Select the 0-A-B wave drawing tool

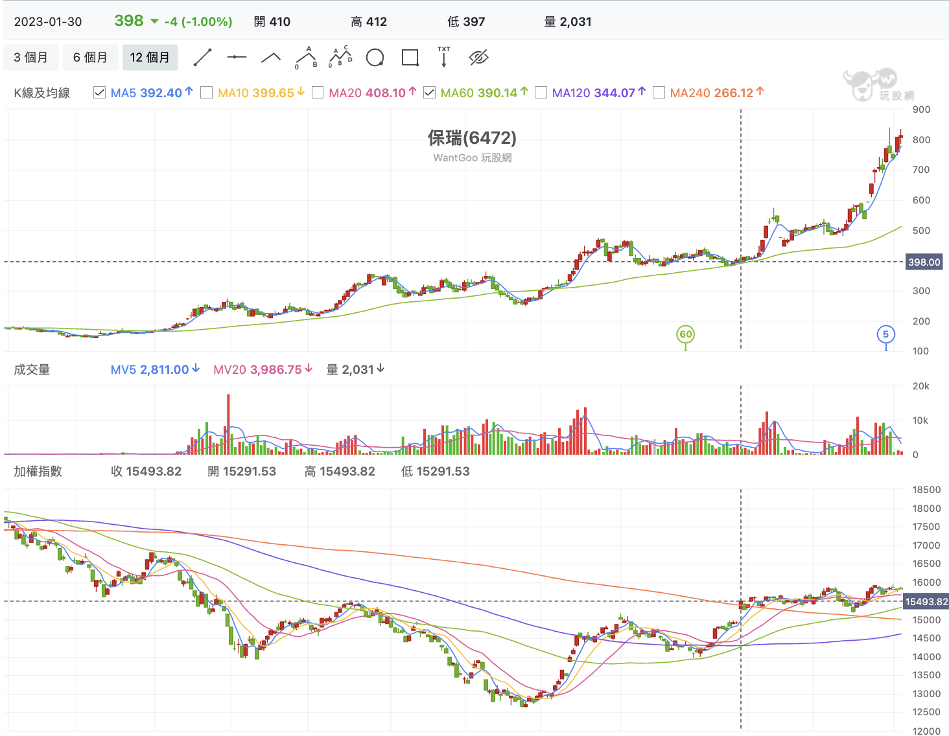click(306, 58)
